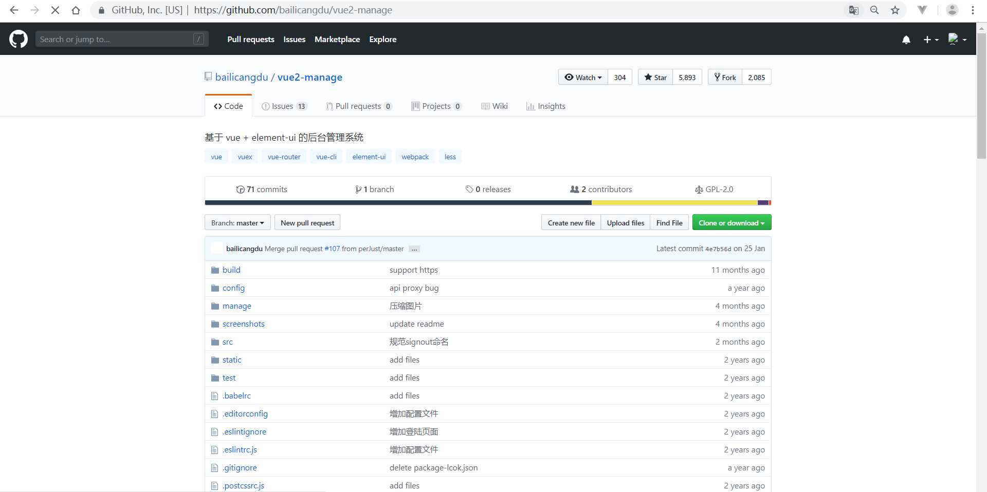Image resolution: width=987 pixels, height=492 pixels.
Task: Click the element-ui topic tag
Action: 369,157
